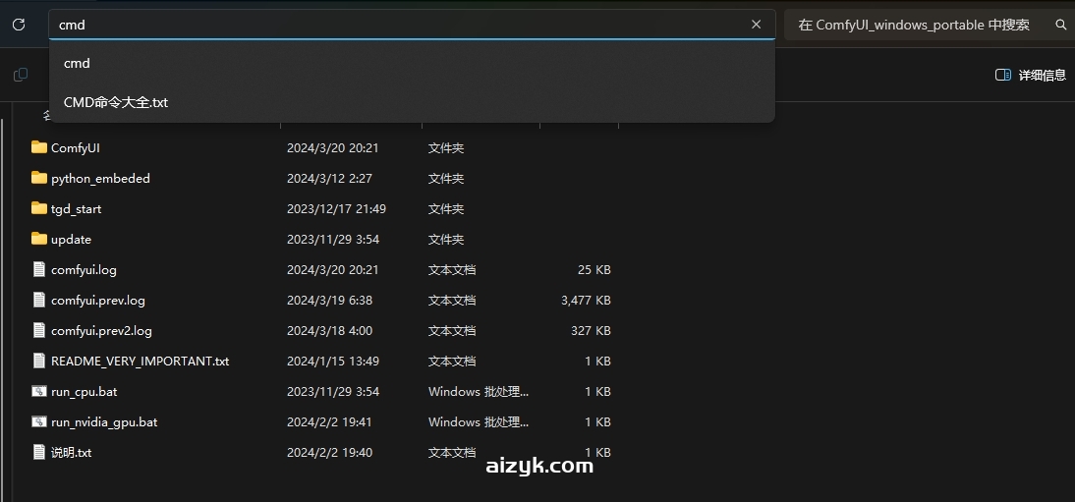1075x502 pixels.
Task: Select the CMD命令大全.txt suggestion
Action: pyautogui.click(x=412, y=102)
